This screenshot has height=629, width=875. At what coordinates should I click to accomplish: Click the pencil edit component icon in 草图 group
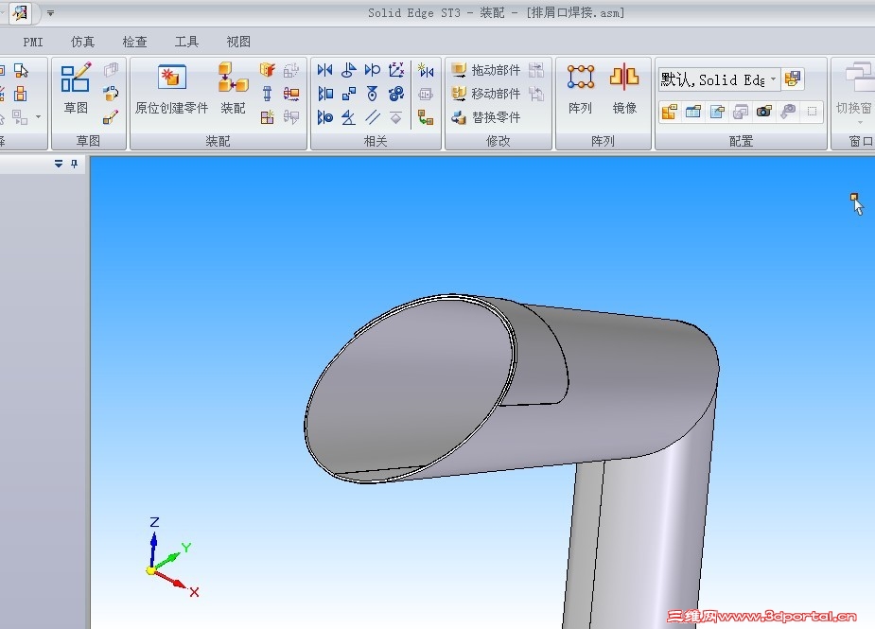pos(111,117)
